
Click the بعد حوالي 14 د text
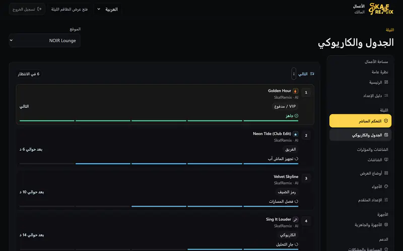coord(32,235)
